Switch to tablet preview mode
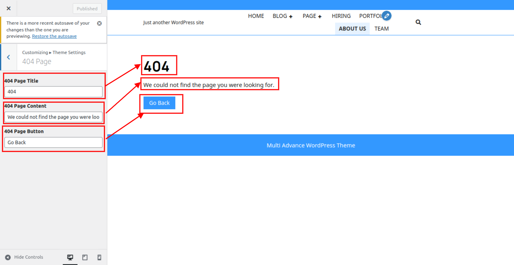 tap(85, 257)
